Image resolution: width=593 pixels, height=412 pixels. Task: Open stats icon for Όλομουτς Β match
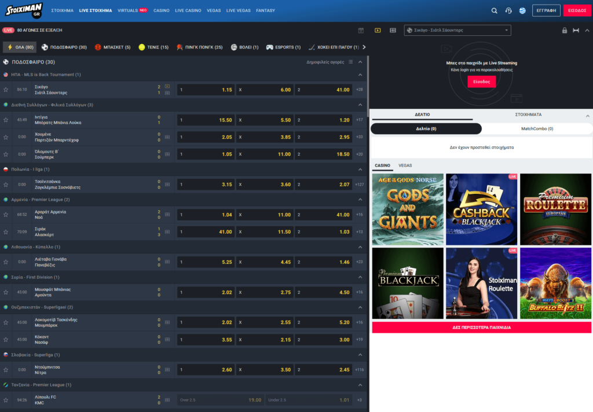(x=167, y=154)
